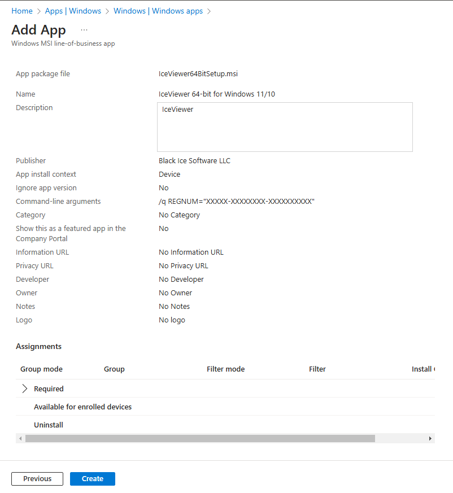This screenshot has width=453, height=493.
Task: Click the breadcrumb chevron after Windows apps
Action: [208, 11]
